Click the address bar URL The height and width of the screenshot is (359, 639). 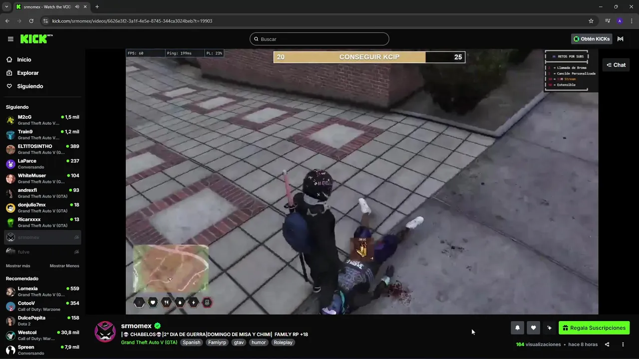132,21
